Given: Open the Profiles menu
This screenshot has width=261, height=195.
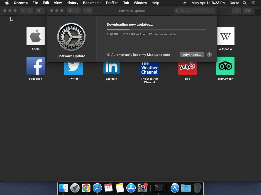Looking at the screenshot, I should pyautogui.click(x=112, y=3).
